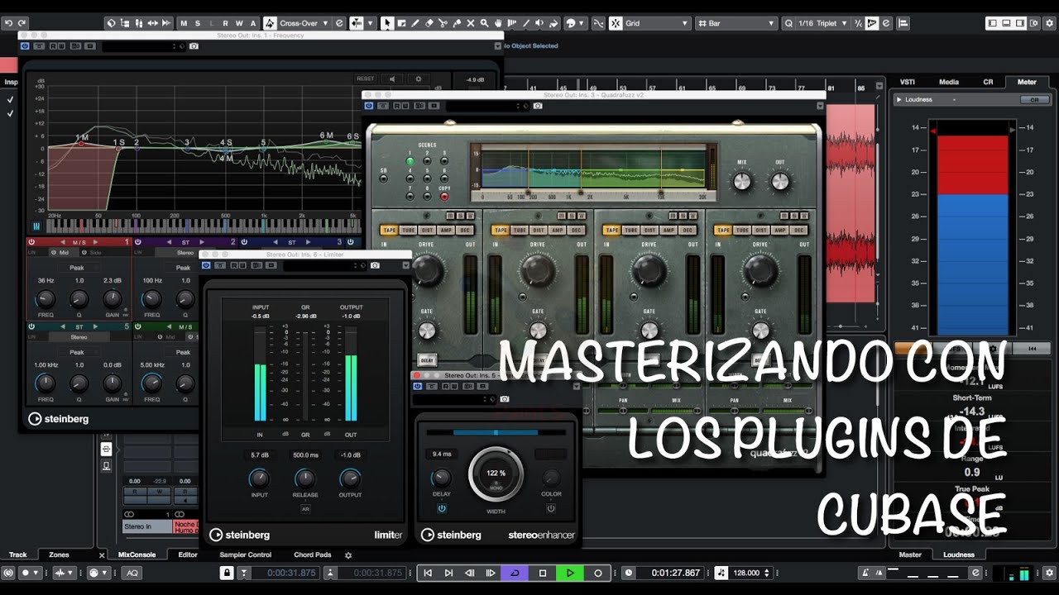Select TUBE mode on second Quadrafuzz band
This screenshot has height=595, width=1059.
click(x=520, y=230)
